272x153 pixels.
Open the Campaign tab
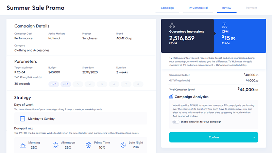[167, 7]
